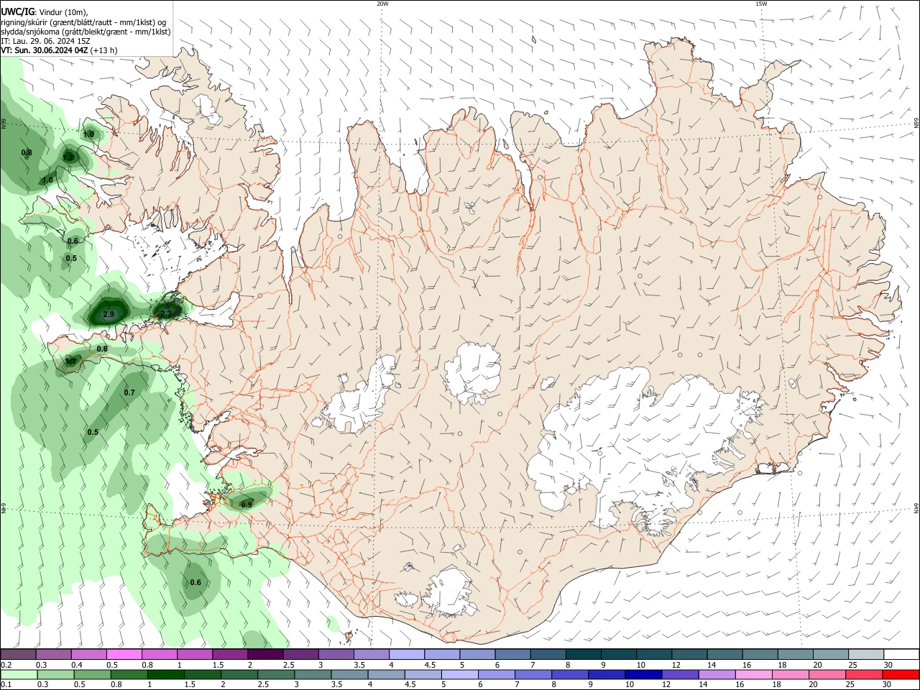Viewport: 920px width, 690px height.
Task: Click the Vindur (10m) title text
Action: pyautogui.click(x=63, y=12)
